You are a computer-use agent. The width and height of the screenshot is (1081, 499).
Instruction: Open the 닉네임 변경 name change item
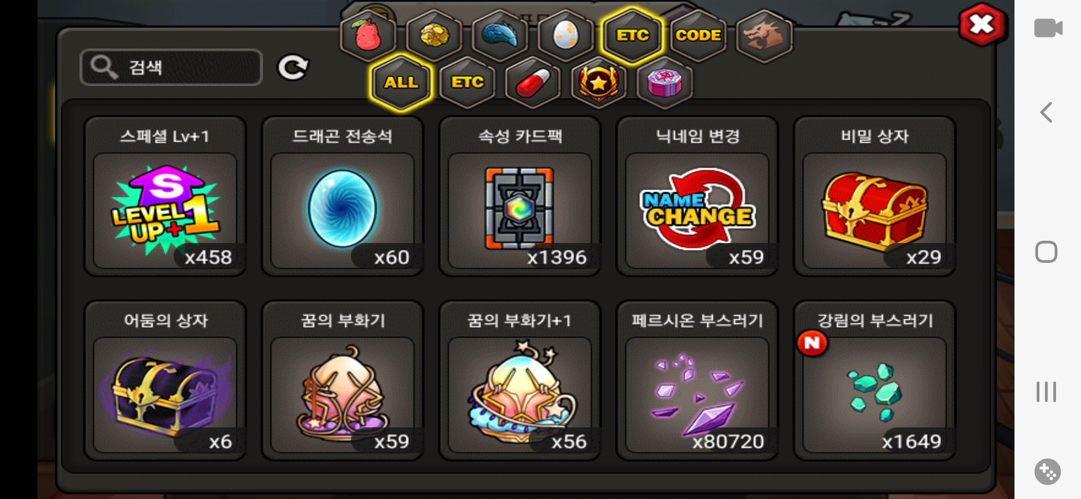click(x=697, y=196)
